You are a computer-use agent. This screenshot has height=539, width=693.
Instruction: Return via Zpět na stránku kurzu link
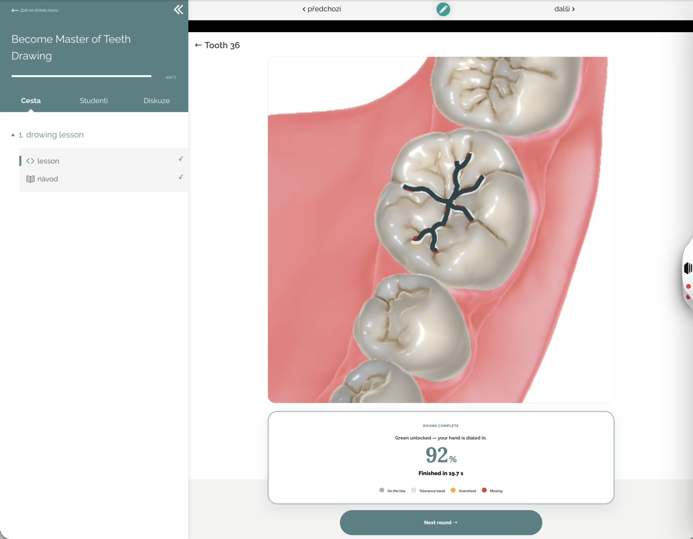tap(35, 10)
